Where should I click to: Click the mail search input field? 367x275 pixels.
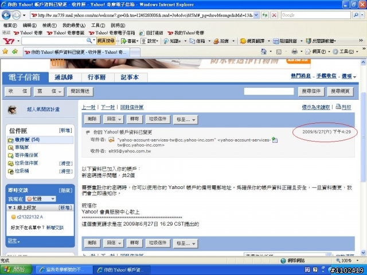tap(269, 92)
